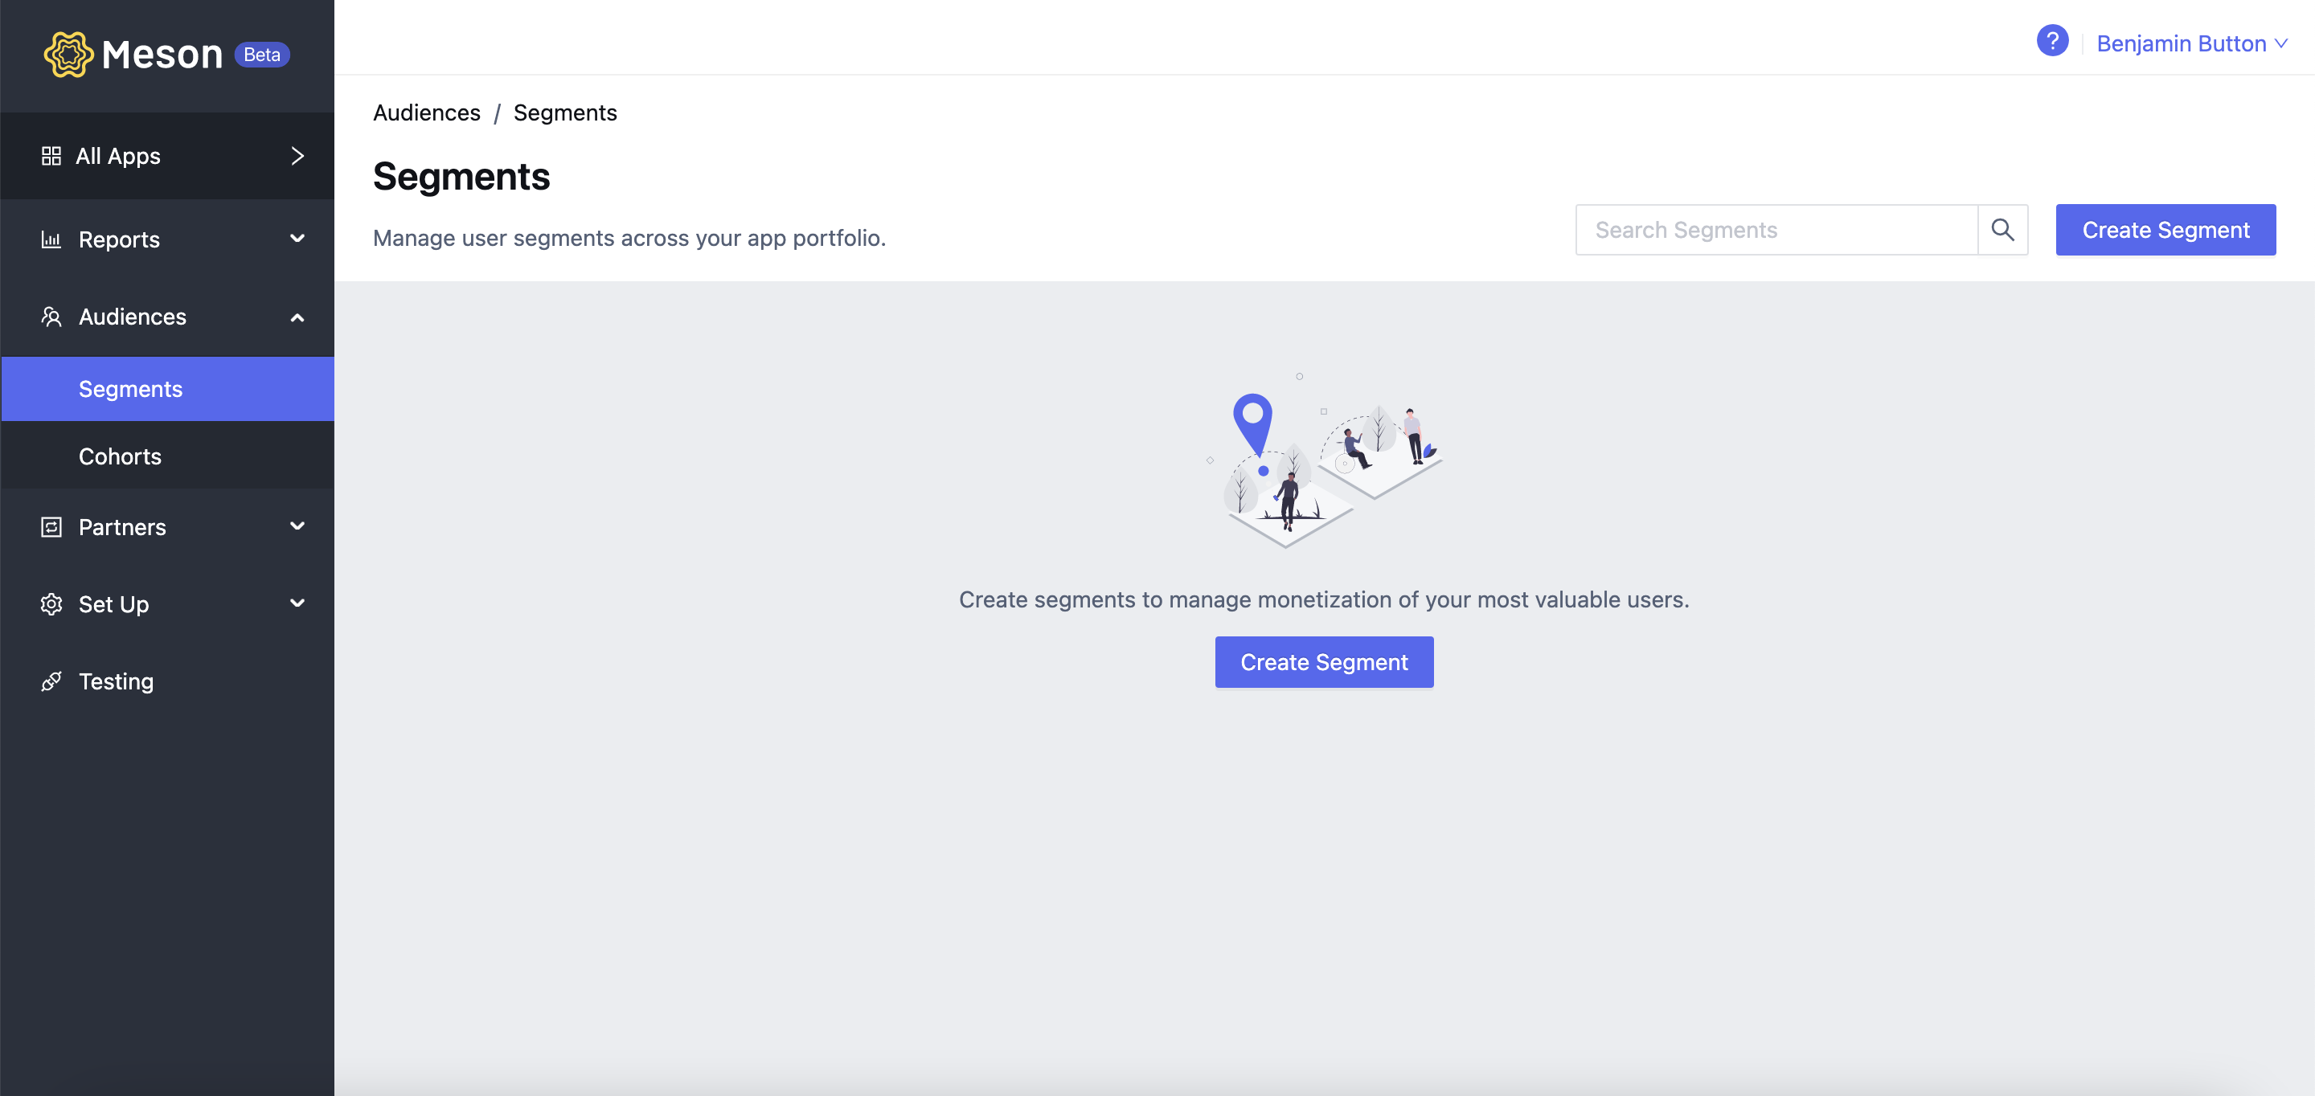
Task: Open the Cohorts sidebar item
Action: pos(168,456)
